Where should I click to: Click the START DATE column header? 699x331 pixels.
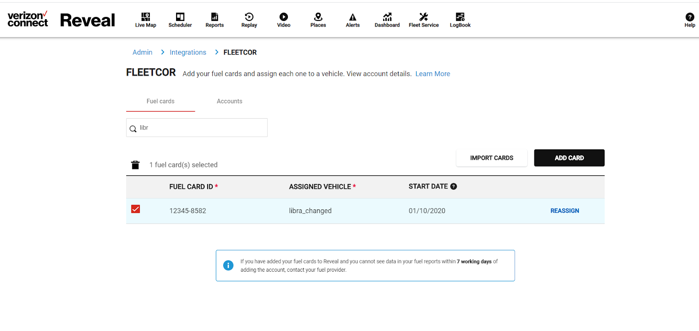[428, 186]
